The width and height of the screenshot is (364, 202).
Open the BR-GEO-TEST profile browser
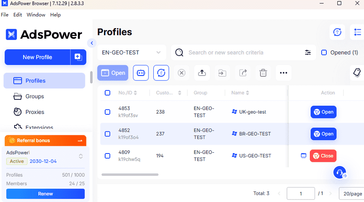point(324,134)
